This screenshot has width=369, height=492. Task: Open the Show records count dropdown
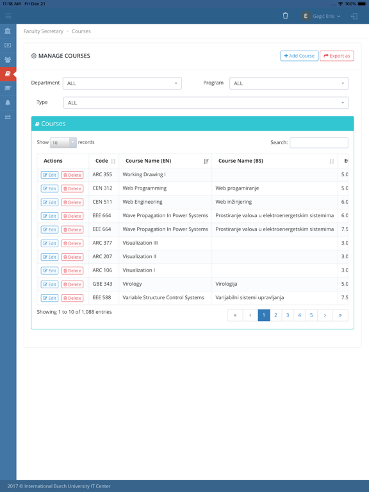click(63, 142)
